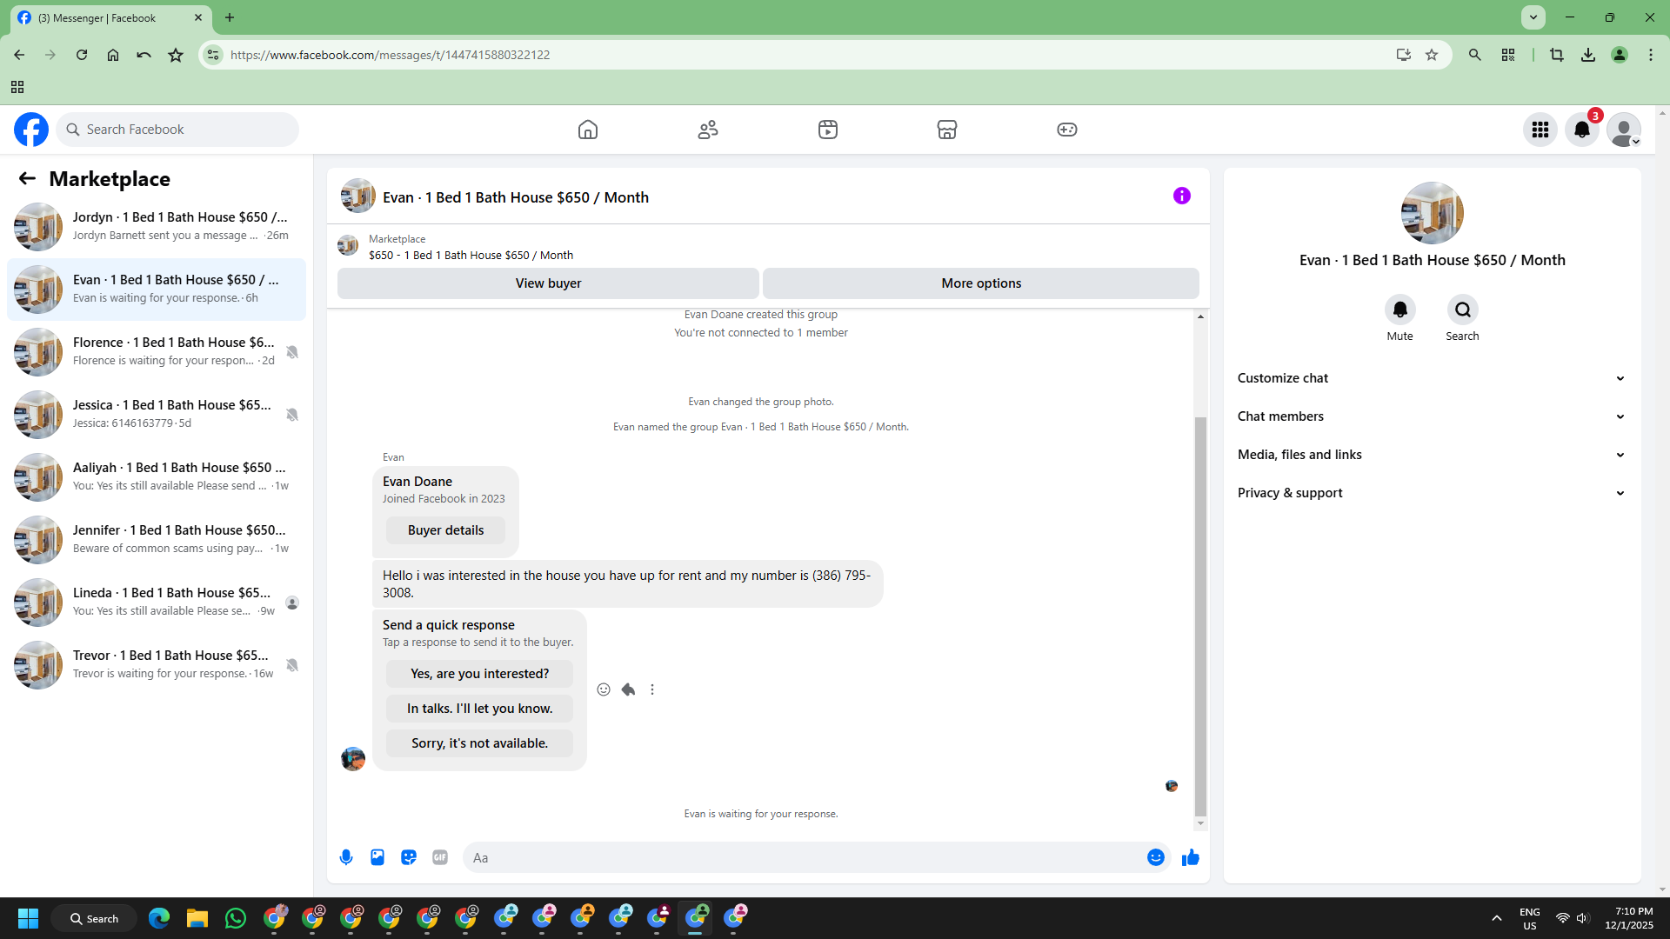The width and height of the screenshot is (1670, 939).
Task: Click the browser address bar URL
Action: pos(390,55)
